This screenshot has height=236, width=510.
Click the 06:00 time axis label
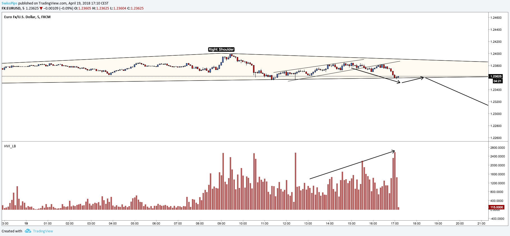tap(156, 223)
